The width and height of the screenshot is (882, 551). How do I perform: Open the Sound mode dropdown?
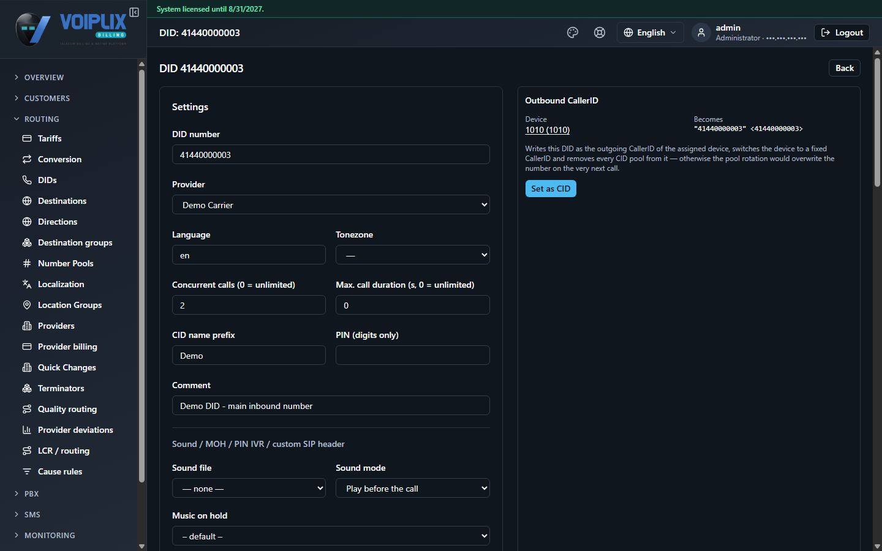click(413, 488)
